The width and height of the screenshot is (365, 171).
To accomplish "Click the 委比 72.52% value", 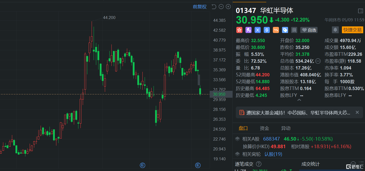I will click(x=259, y=61).
